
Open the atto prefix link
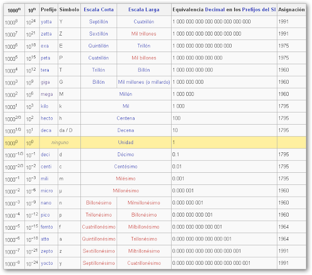[x=45, y=239]
